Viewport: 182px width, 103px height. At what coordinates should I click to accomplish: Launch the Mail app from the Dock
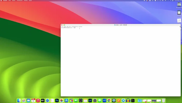tap(28, 100)
